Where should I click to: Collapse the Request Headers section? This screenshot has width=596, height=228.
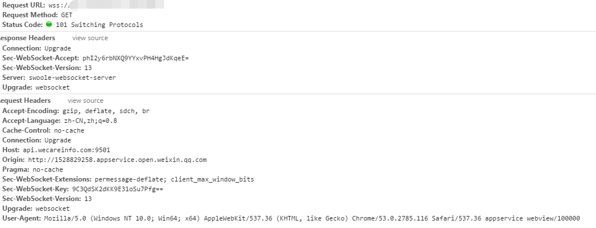pyautogui.click(x=25, y=101)
